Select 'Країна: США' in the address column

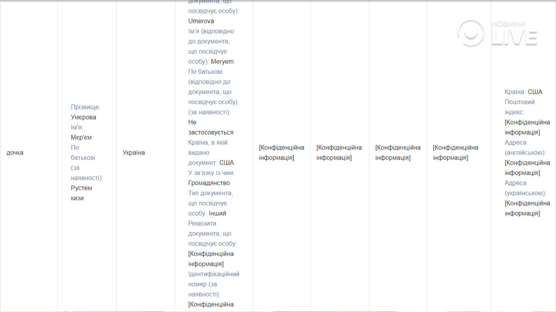[523, 92]
